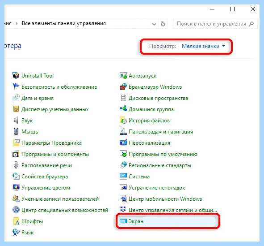The width and height of the screenshot is (264, 246).
Task: Open Дата и время link
Action: [x=38, y=98]
